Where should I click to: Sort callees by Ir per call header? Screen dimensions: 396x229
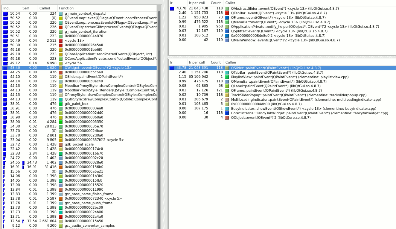(x=198, y=62)
